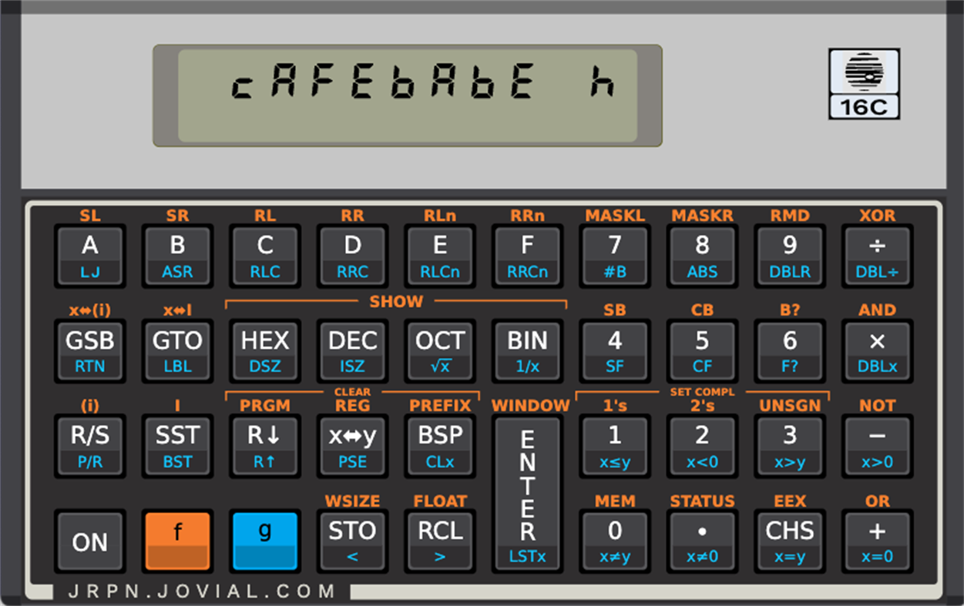Click the divide (÷) key
This screenshot has width=964, height=606.
tap(877, 255)
